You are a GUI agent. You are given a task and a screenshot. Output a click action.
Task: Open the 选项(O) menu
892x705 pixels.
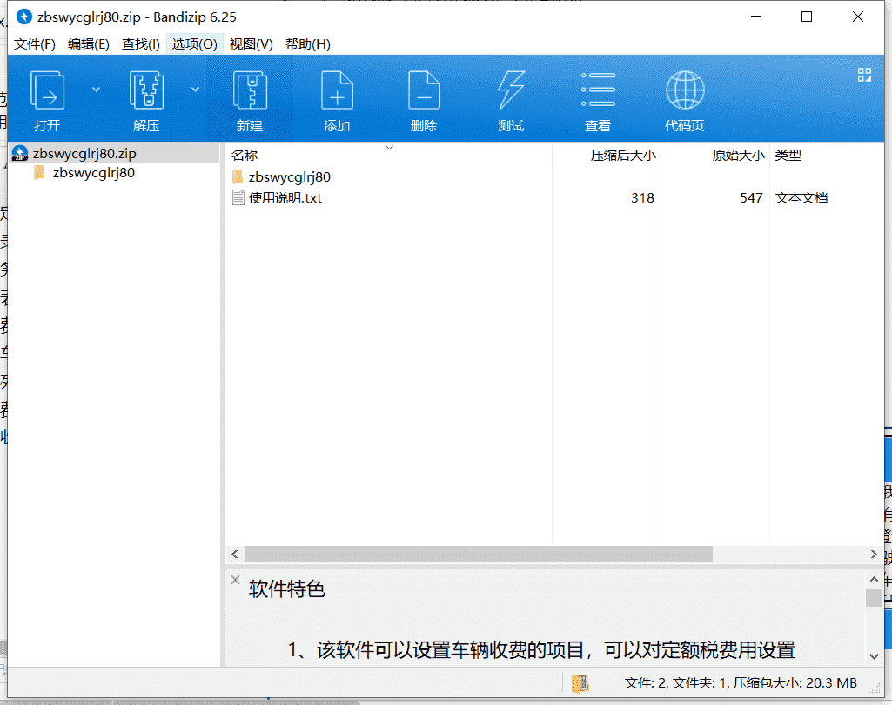[x=195, y=44]
